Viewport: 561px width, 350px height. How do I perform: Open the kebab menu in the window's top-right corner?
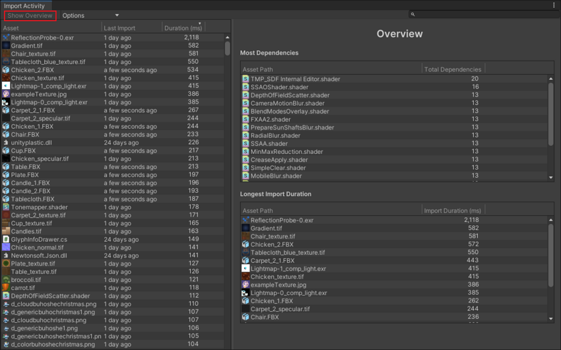tap(554, 5)
